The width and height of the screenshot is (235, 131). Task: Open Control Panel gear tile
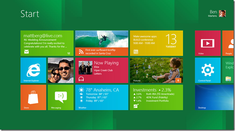click(x=208, y=70)
